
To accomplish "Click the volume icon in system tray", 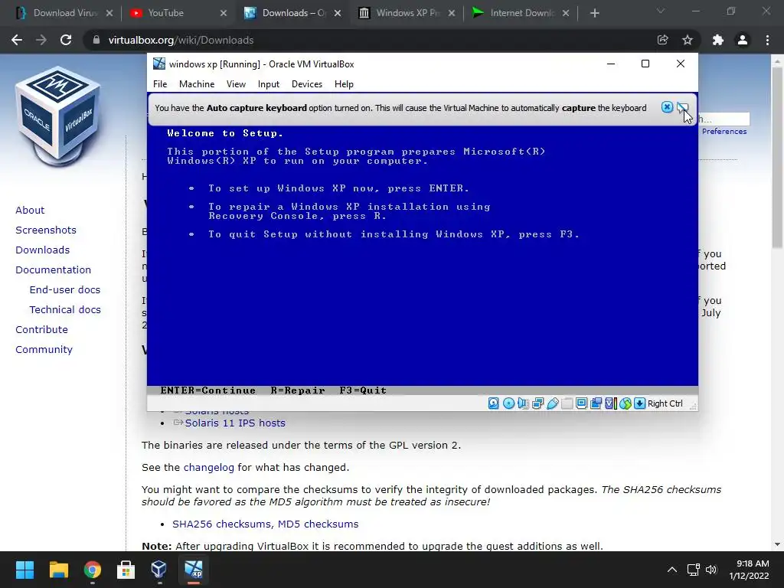I will click(x=711, y=570).
